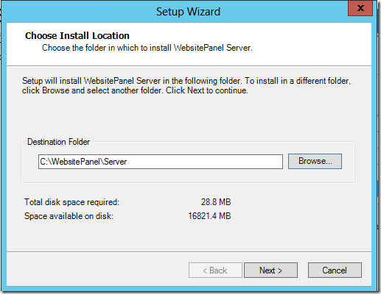Open folder picker with Browse... button

click(315, 161)
